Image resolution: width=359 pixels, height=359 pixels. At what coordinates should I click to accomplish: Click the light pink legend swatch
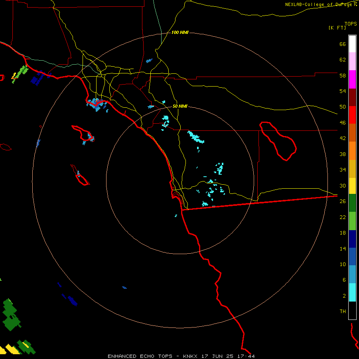[x=352, y=61]
